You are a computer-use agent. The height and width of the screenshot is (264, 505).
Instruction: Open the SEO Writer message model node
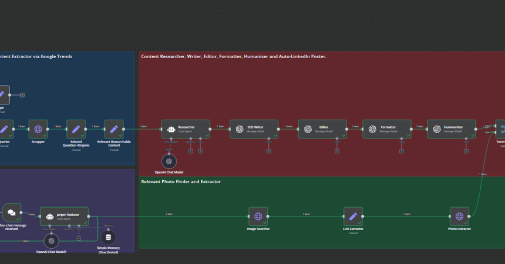(x=254, y=129)
